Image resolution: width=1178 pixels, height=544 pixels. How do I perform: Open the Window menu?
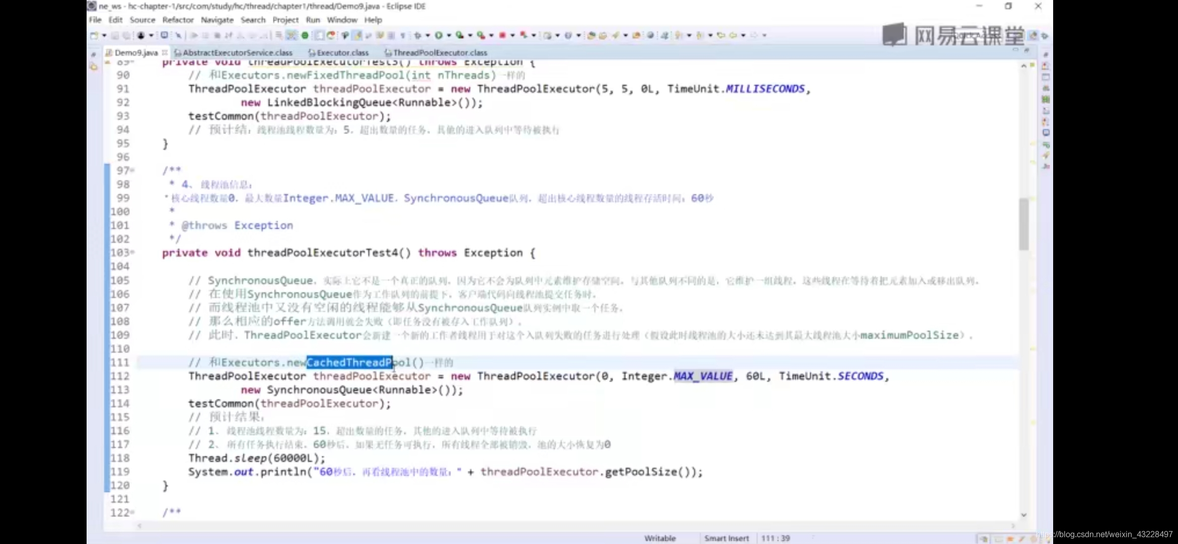(x=342, y=20)
